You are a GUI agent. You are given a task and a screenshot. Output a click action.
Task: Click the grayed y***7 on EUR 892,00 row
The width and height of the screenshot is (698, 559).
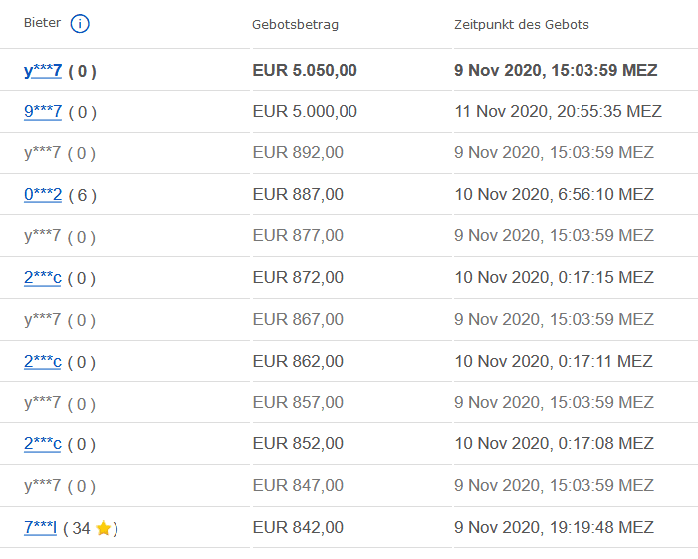point(43,153)
